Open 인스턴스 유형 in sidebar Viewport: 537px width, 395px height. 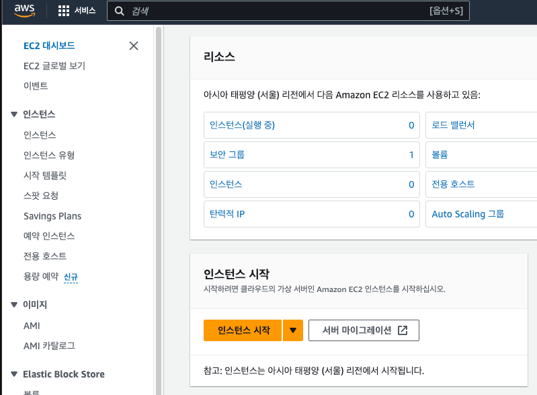(x=49, y=155)
